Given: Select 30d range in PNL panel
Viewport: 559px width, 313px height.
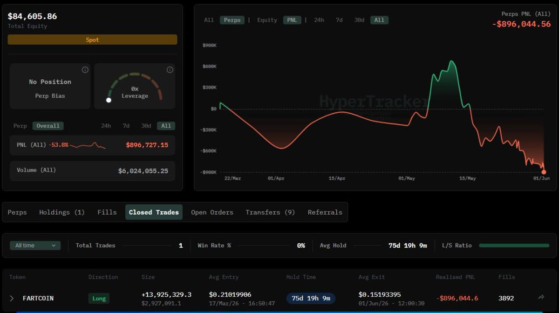Looking at the screenshot, I should (146, 126).
